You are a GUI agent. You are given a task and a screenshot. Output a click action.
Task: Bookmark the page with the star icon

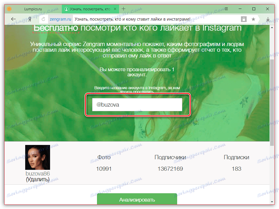click(253, 19)
